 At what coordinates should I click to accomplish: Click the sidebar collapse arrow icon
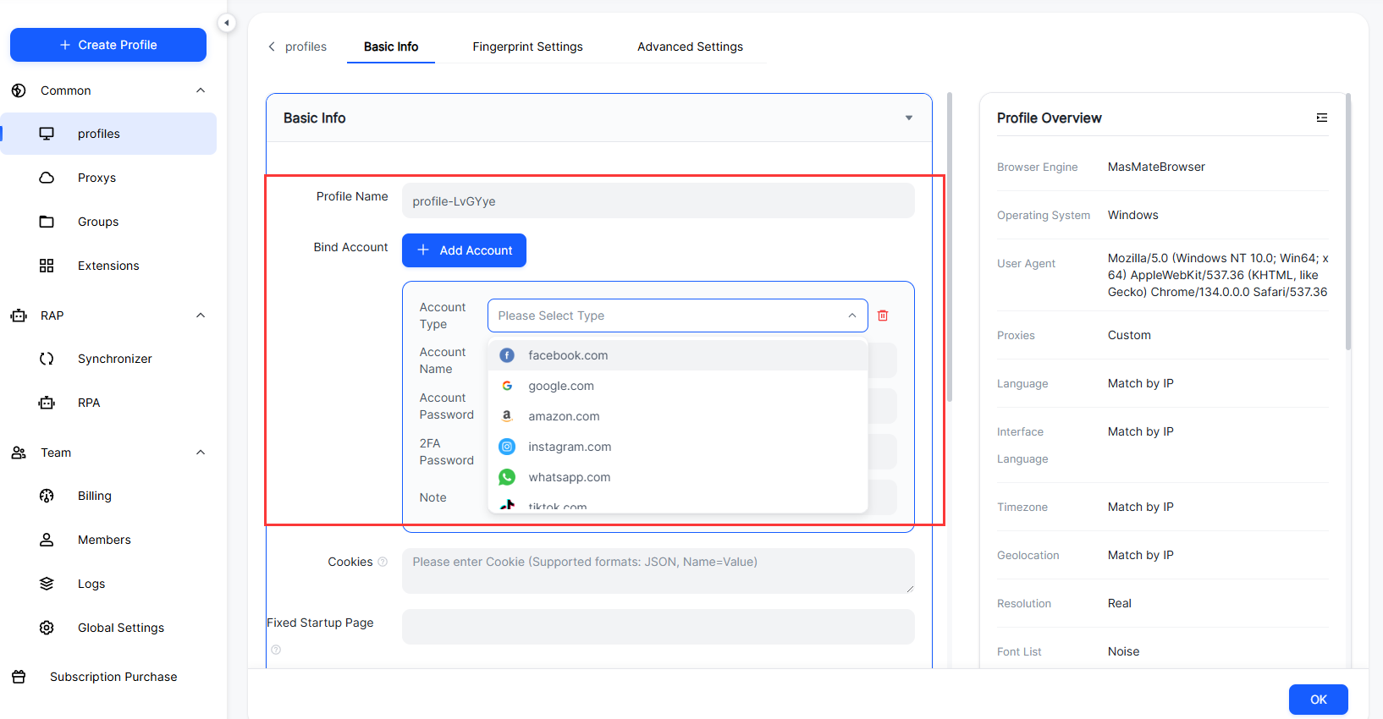pos(226,23)
